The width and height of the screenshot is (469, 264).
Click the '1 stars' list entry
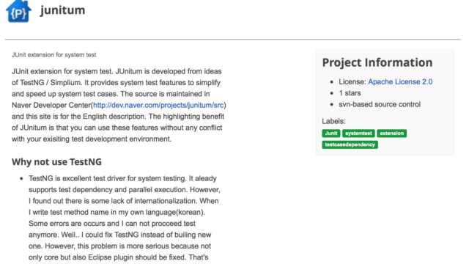[350, 93]
